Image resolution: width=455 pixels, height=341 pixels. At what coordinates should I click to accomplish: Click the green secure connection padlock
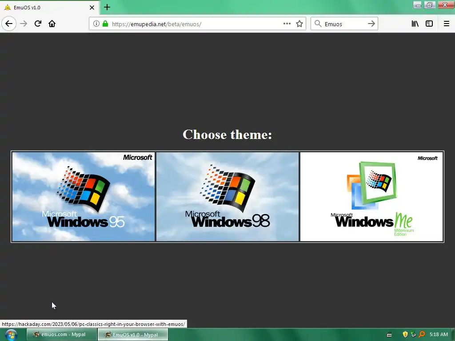(105, 24)
